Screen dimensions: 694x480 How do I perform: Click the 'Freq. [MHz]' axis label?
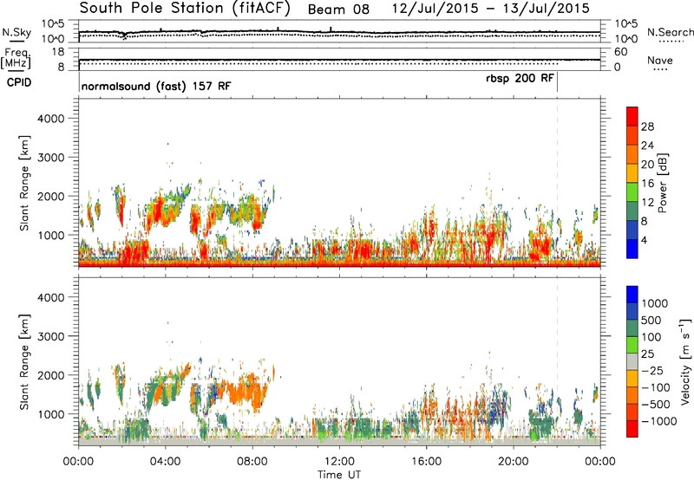point(16,58)
